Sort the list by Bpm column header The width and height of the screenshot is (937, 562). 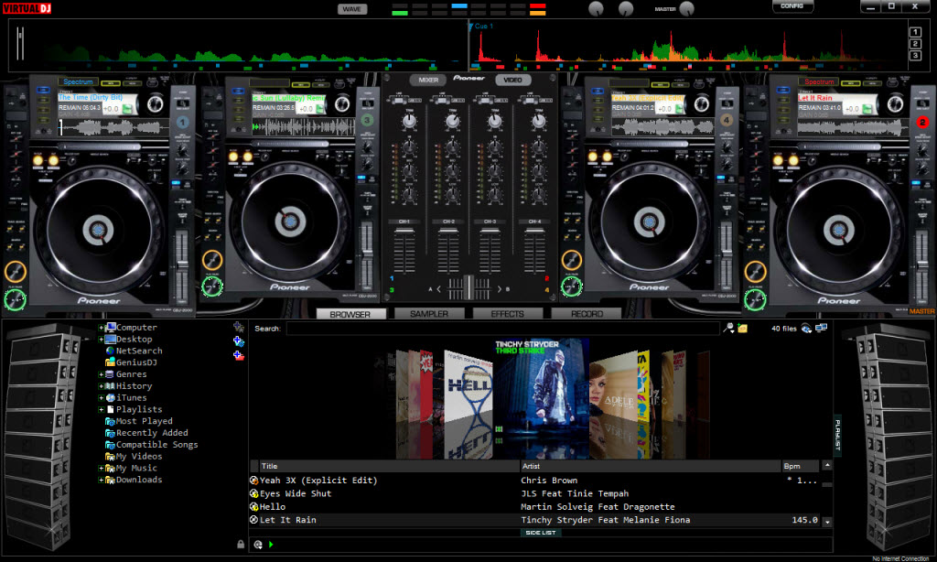(x=801, y=466)
